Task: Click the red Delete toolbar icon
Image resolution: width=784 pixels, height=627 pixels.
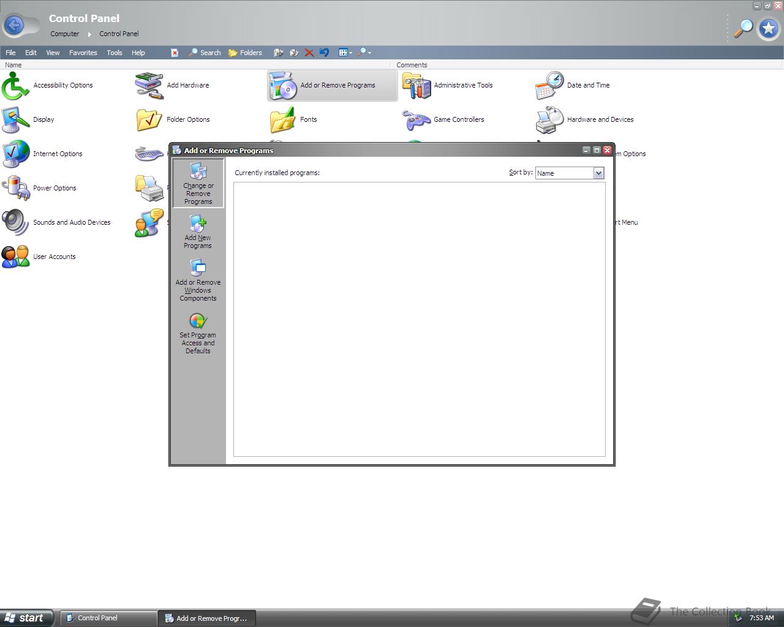Action: (309, 53)
